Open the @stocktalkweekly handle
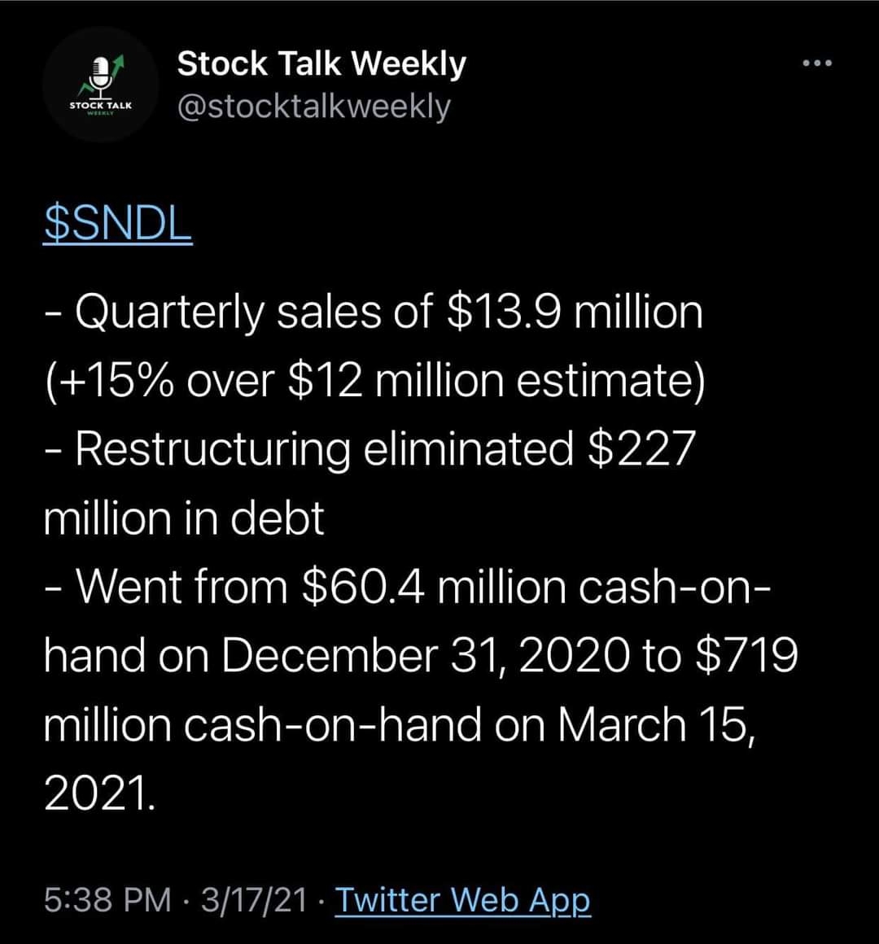 coord(313,107)
